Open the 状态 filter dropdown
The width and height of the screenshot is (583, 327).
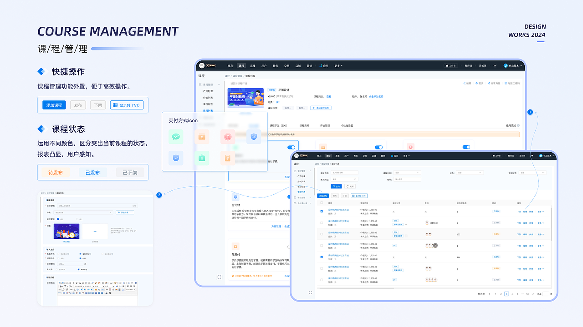coord(469,173)
